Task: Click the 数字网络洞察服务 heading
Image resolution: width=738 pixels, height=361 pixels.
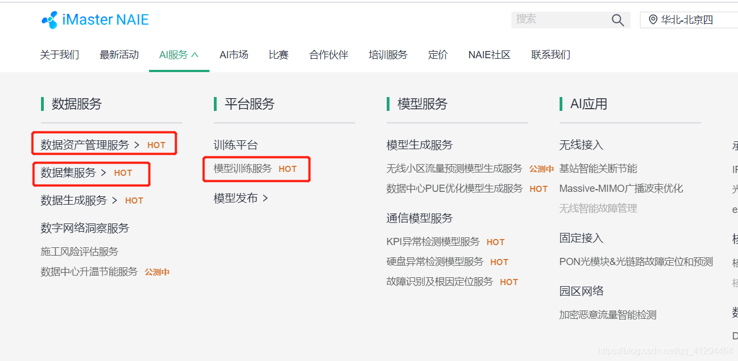Action: pyautogui.click(x=85, y=228)
